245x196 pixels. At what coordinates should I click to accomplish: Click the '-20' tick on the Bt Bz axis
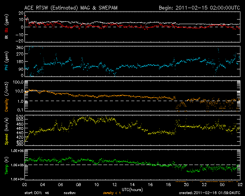pos(20,41)
